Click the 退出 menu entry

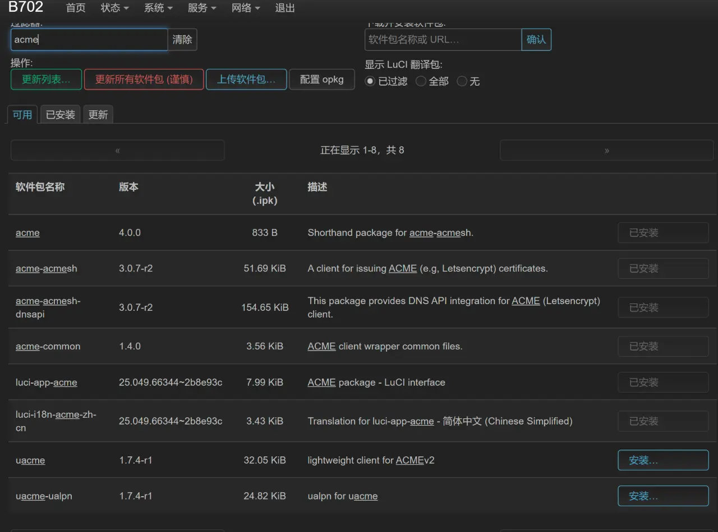pyautogui.click(x=284, y=8)
